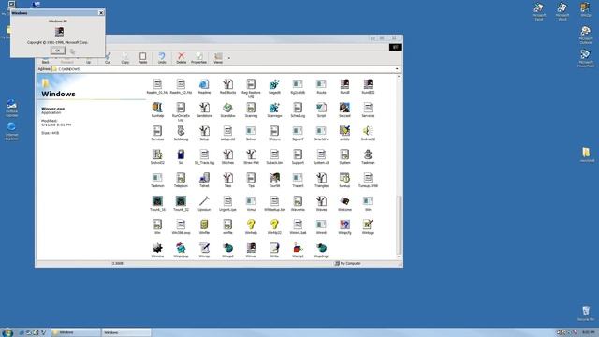Open the Address bar dropdown

click(397, 69)
